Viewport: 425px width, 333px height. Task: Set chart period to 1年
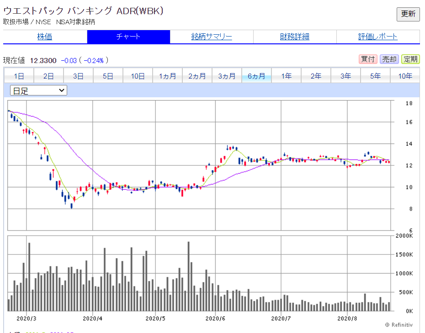pyautogui.click(x=286, y=76)
